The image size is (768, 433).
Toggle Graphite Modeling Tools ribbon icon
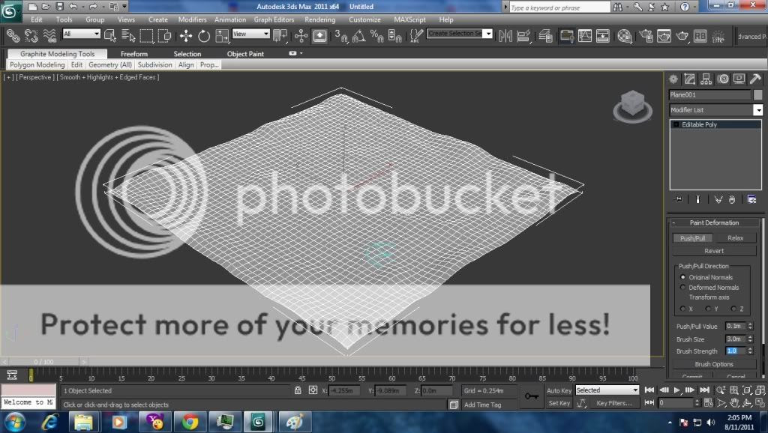[x=567, y=36]
